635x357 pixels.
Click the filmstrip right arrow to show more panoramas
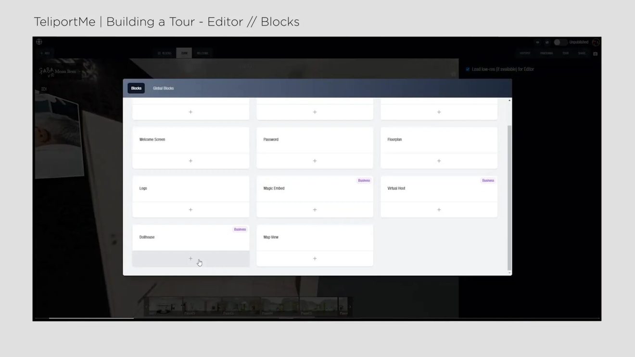[x=350, y=306]
